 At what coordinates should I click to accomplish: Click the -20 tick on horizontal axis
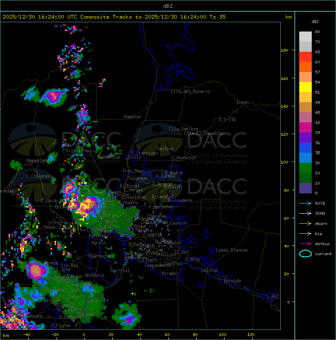click(55, 335)
